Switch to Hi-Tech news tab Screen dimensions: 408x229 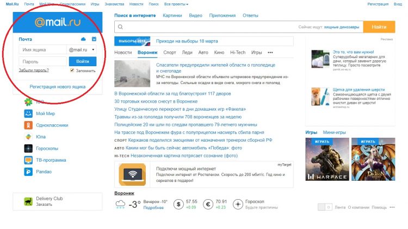(238, 53)
